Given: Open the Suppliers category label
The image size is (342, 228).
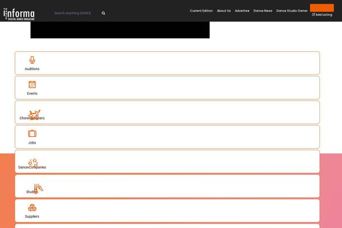Looking at the screenshot, I should [32, 217].
